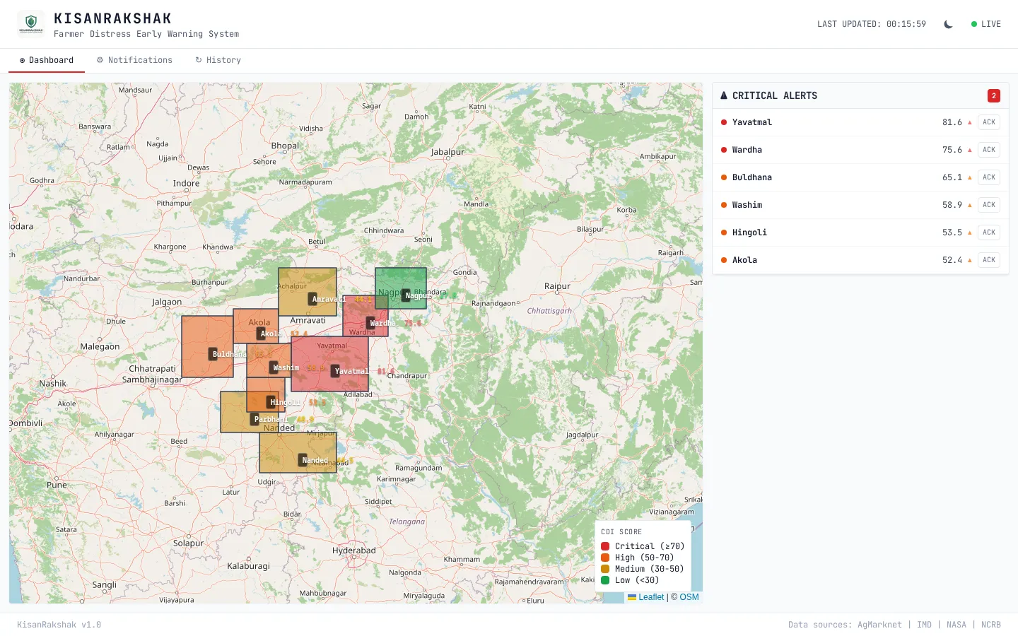This screenshot has height=636, width=1018.
Task: Click the green Low legend swatch
Action: click(x=605, y=580)
